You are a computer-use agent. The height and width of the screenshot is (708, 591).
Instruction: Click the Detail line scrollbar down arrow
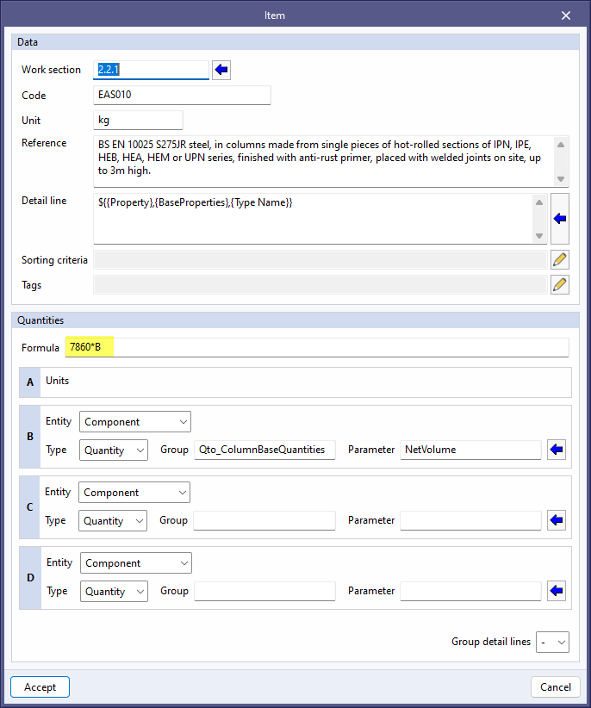pos(539,236)
